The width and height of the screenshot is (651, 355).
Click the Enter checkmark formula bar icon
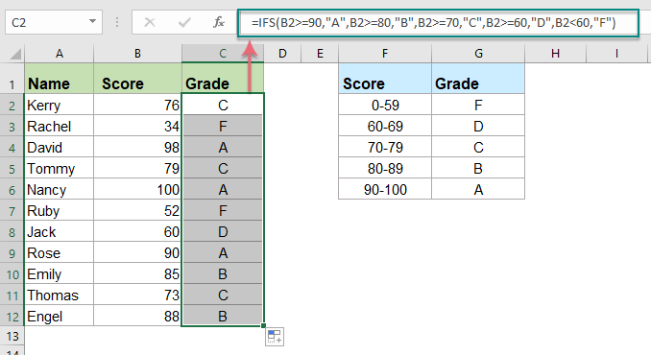[x=184, y=22]
